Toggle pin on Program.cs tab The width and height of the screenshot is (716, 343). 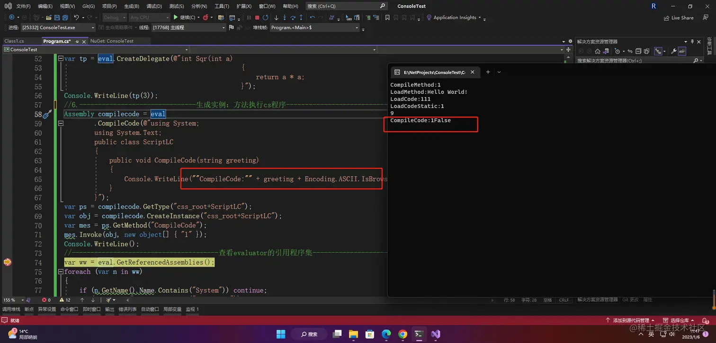(77, 42)
